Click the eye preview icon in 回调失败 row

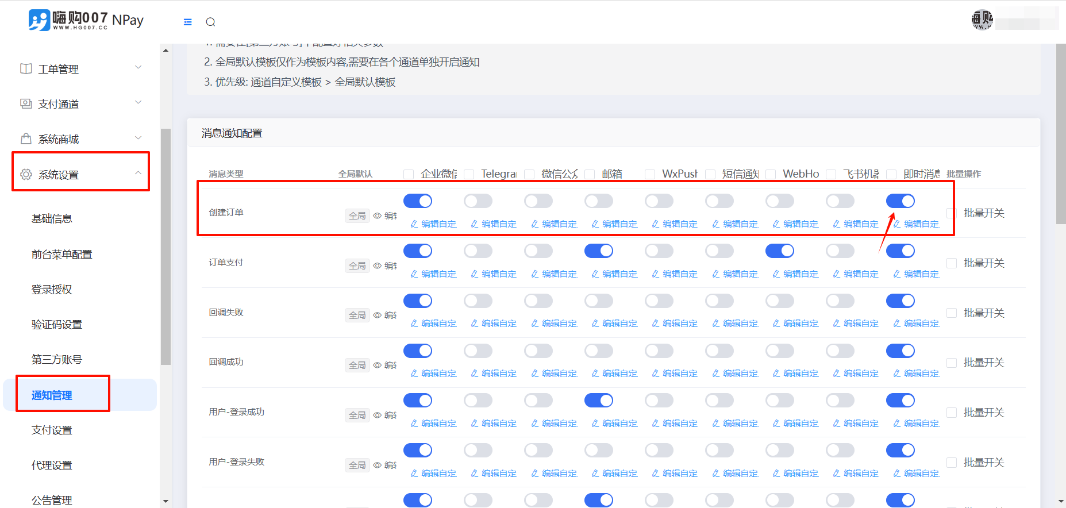pyautogui.click(x=378, y=315)
